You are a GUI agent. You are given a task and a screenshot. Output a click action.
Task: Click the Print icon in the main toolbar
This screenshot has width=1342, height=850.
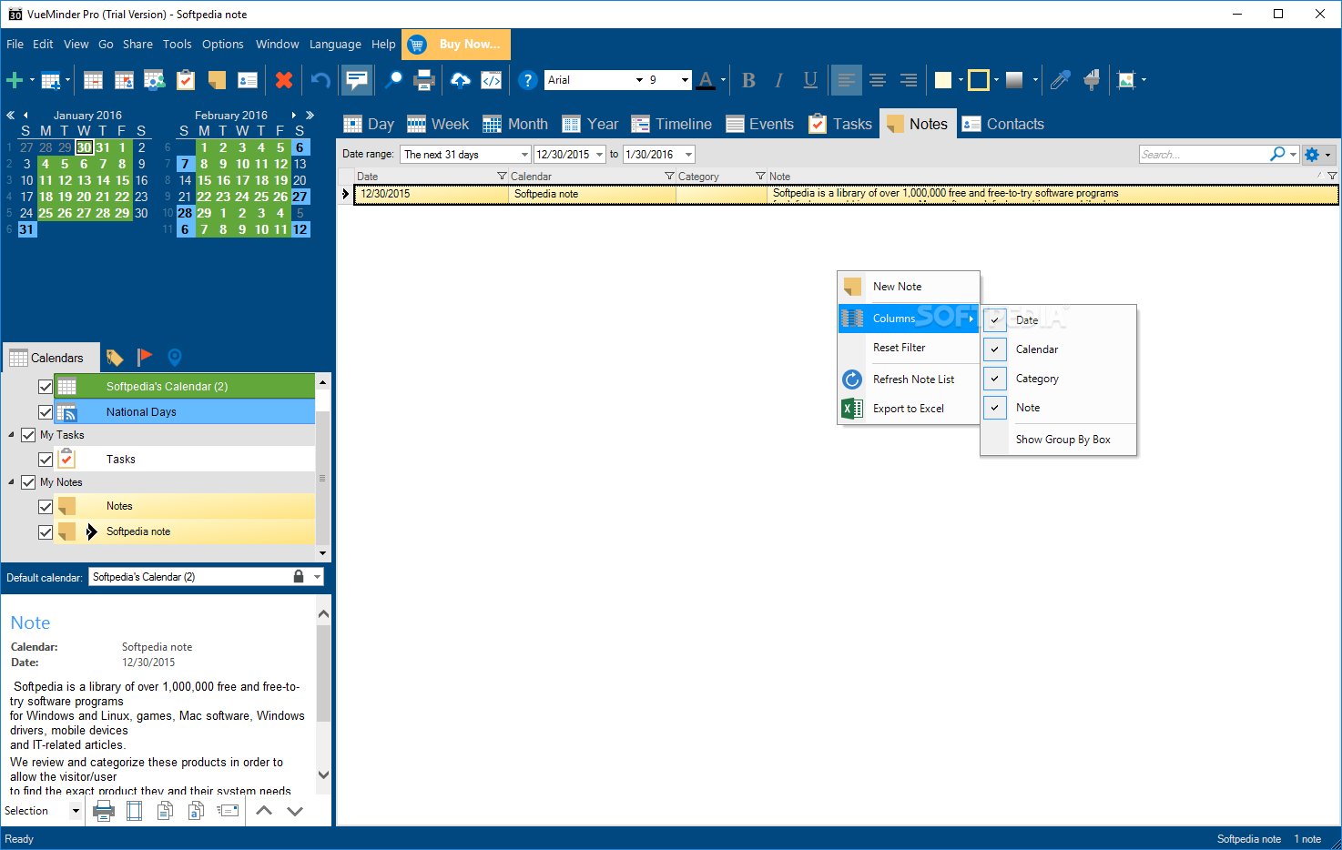(424, 80)
